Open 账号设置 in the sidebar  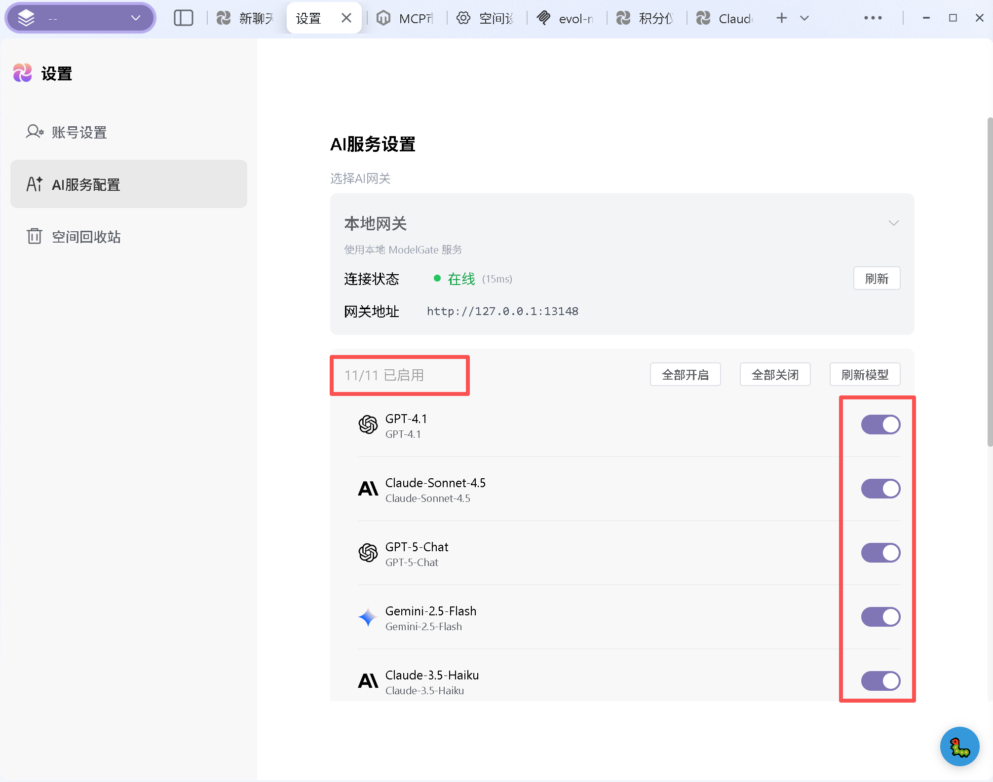click(79, 132)
